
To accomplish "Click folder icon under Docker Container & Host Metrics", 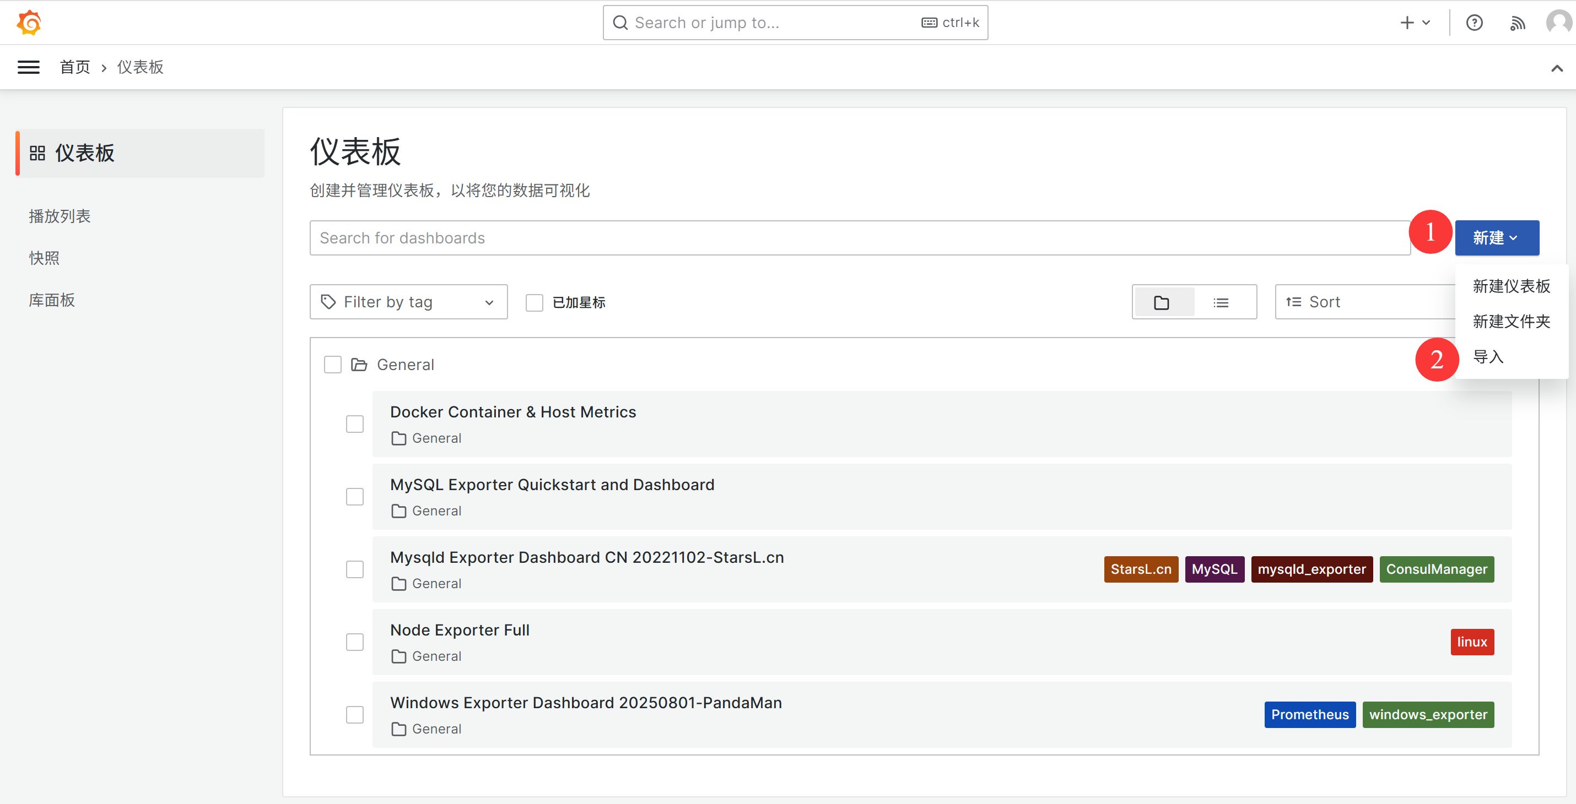I will [x=399, y=438].
